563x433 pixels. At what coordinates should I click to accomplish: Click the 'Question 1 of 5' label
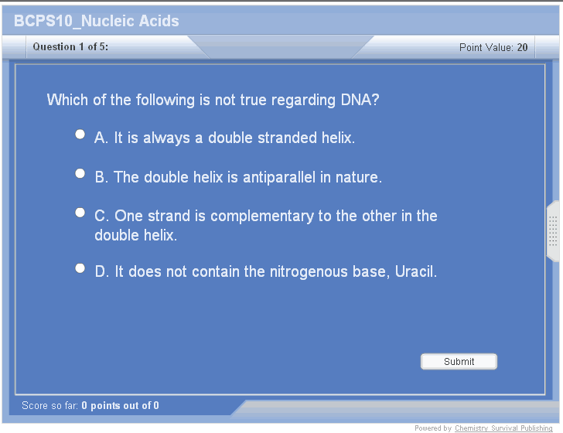(x=70, y=47)
